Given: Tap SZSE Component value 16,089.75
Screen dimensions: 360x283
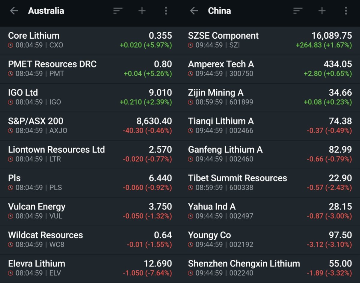Looking at the screenshot, I should point(331,36).
